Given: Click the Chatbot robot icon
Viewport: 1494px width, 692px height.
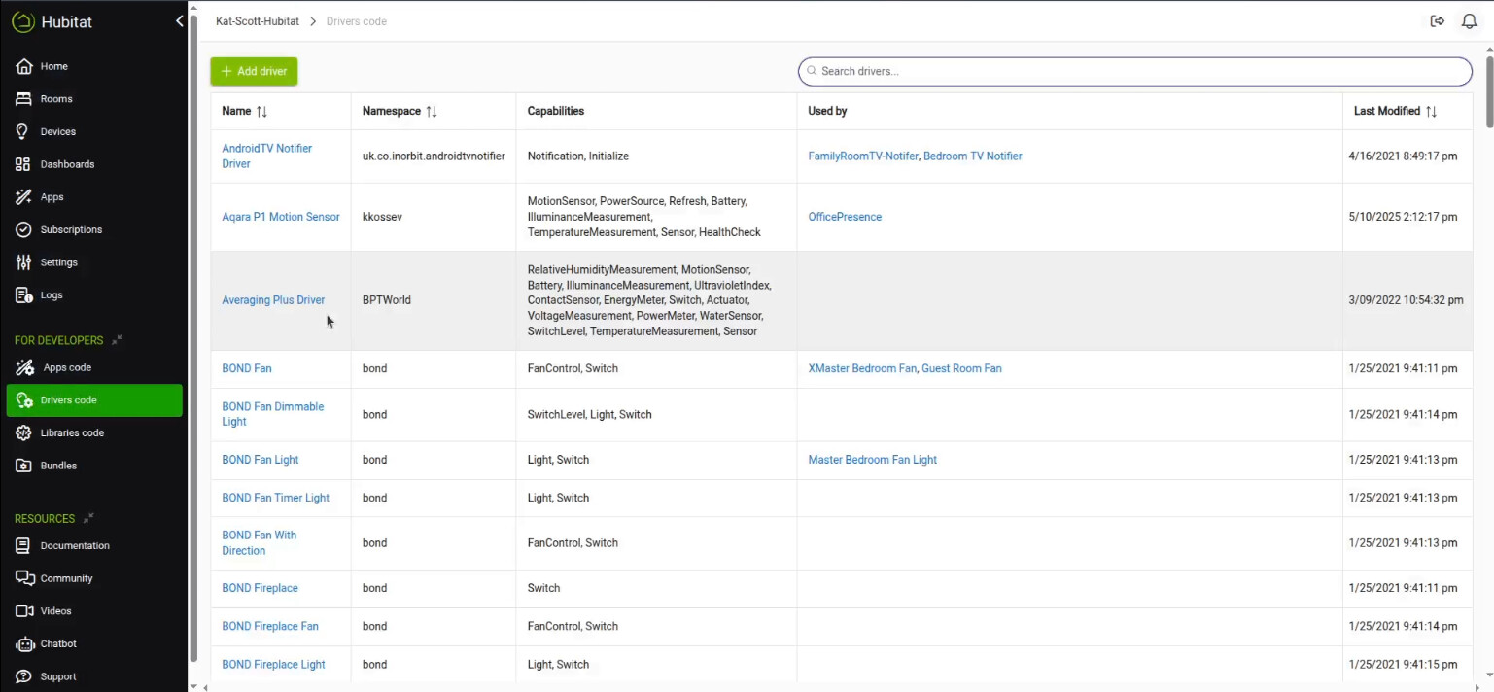Looking at the screenshot, I should (24, 643).
